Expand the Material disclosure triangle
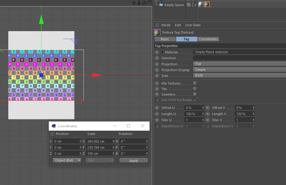Image resolution: width=286 pixels, height=185 pixels. 163,52
